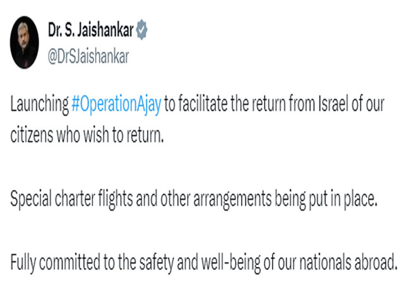Click the word arrangements in the tweet

pos(233,199)
